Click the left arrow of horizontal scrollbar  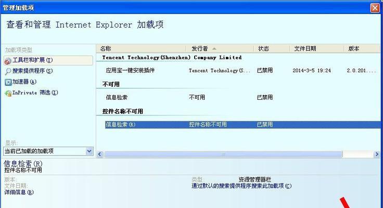(x=100, y=154)
